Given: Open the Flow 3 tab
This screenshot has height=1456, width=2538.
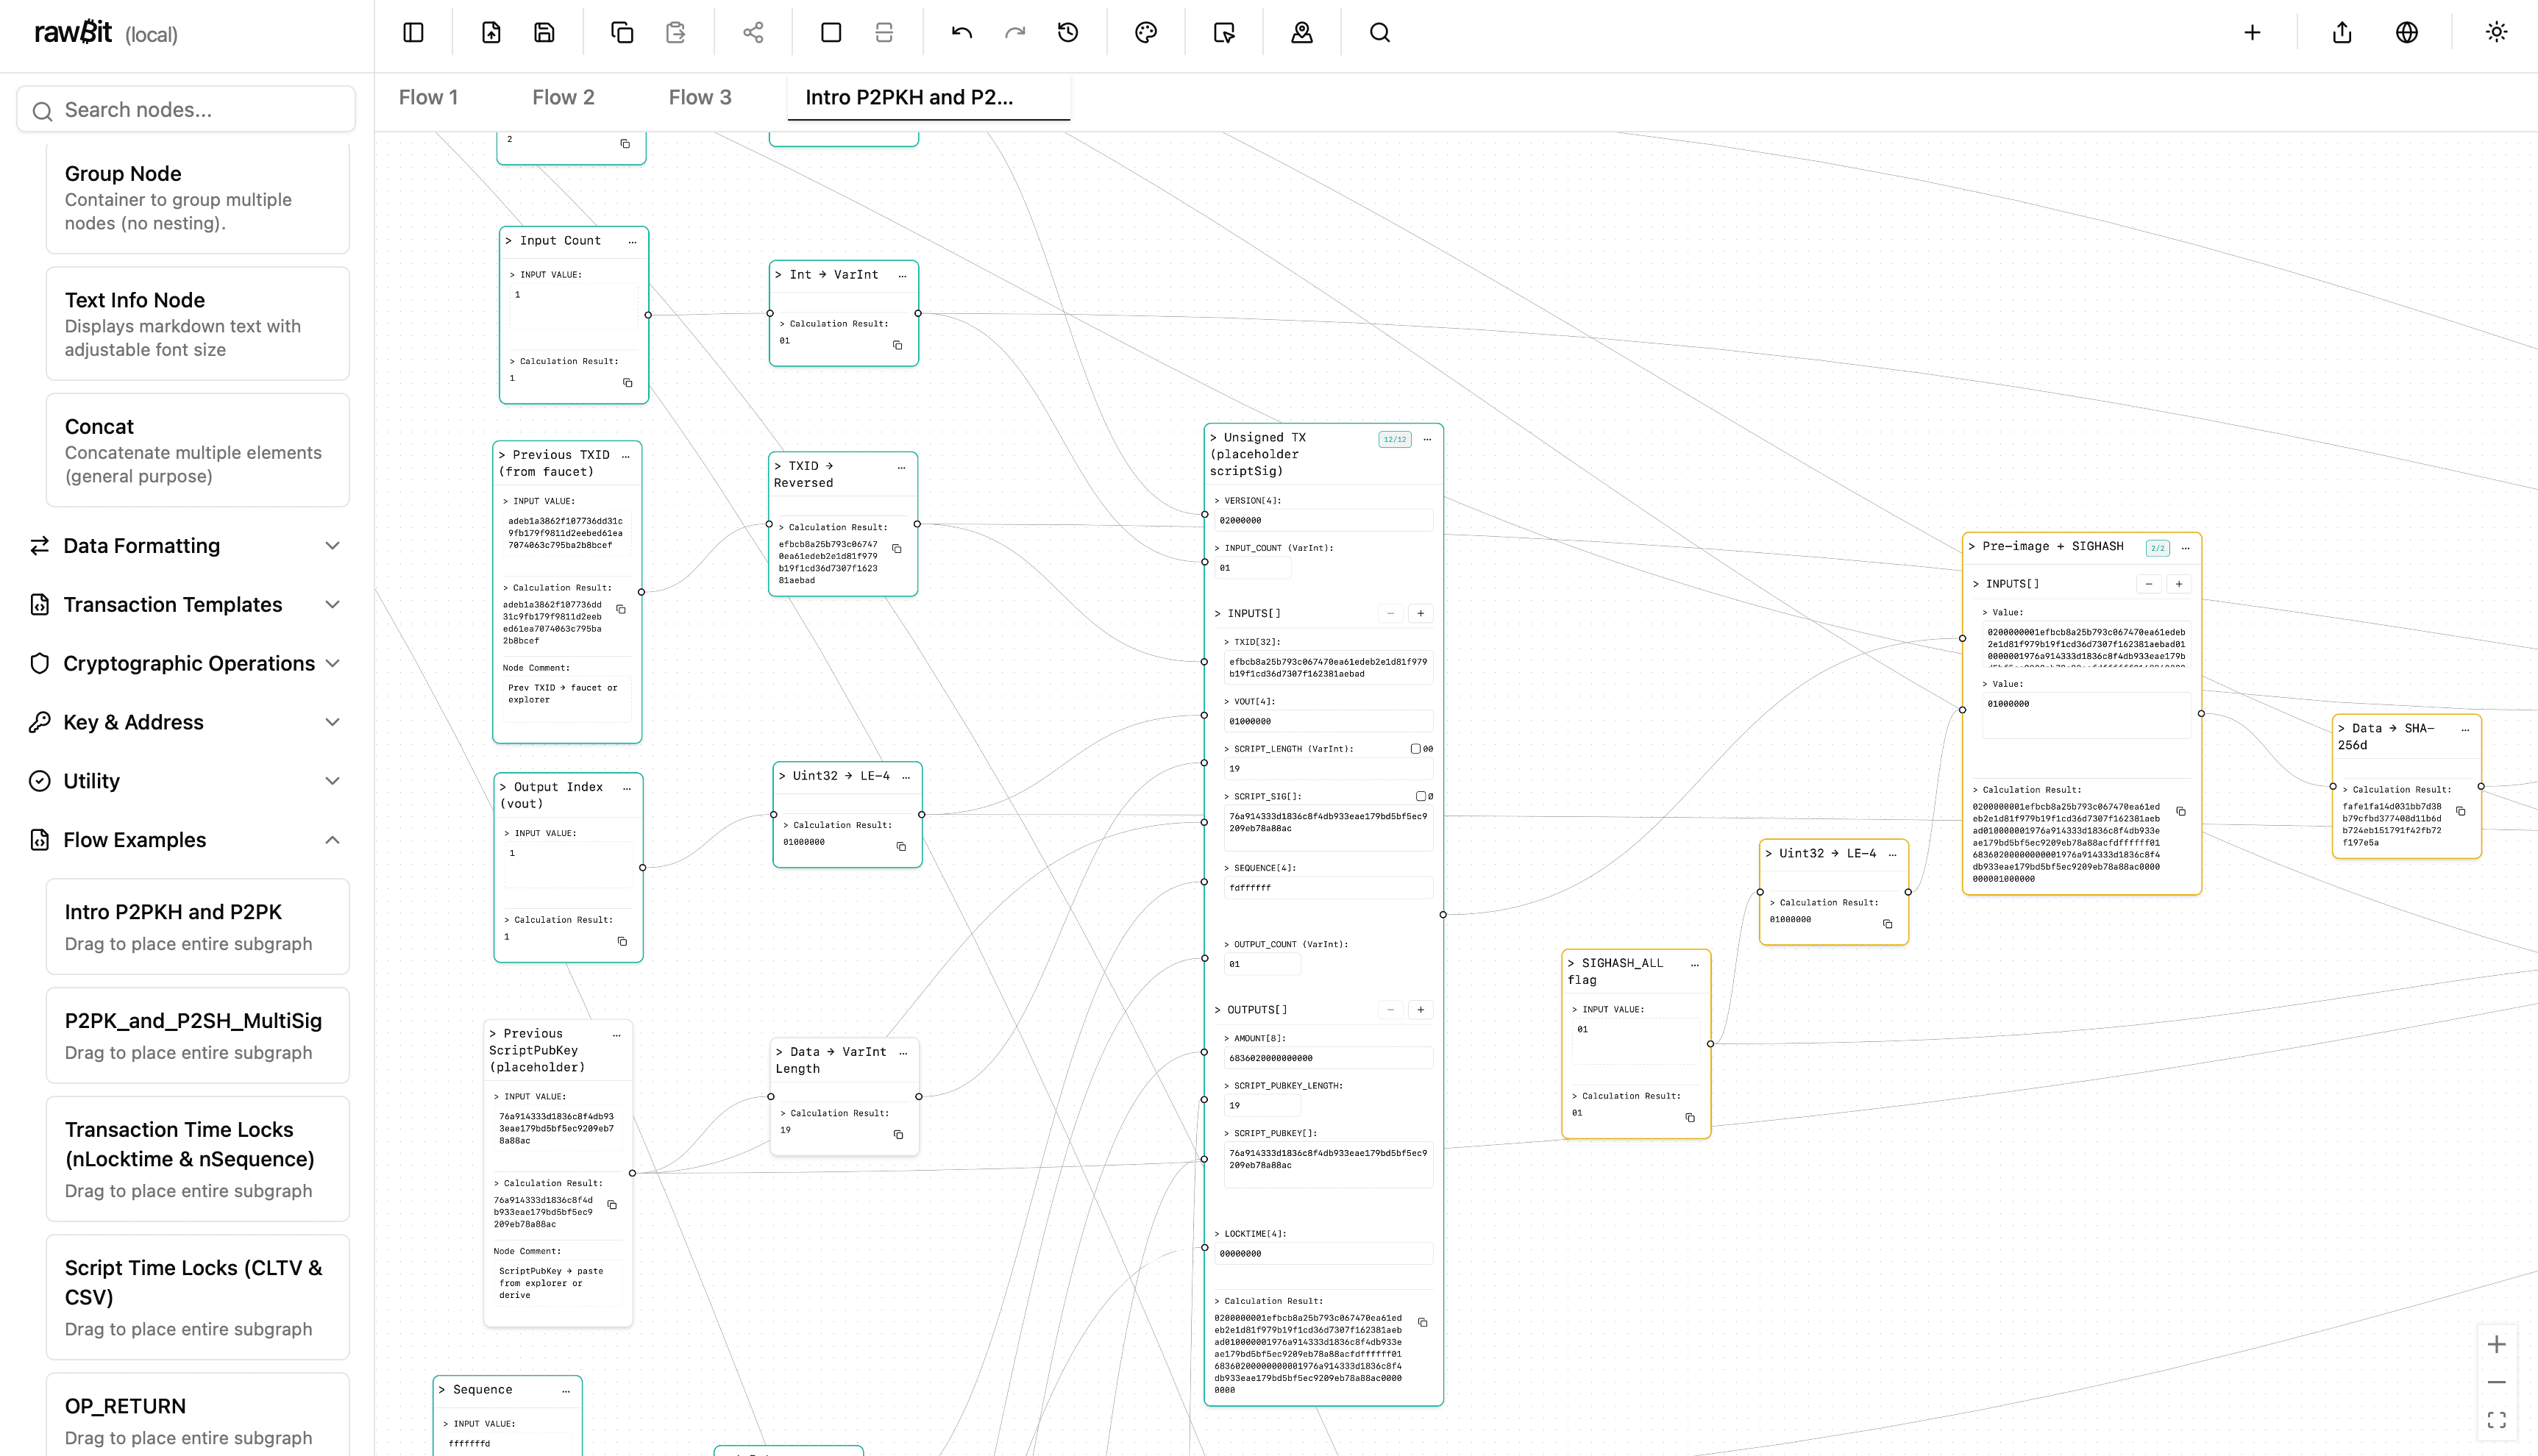Looking at the screenshot, I should click(x=700, y=96).
